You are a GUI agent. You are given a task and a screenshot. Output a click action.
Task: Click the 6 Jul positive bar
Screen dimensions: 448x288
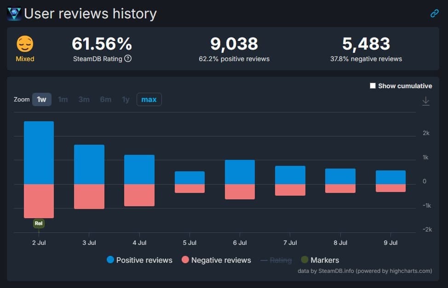pyautogui.click(x=240, y=172)
